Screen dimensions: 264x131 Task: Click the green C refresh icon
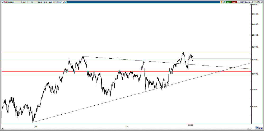(224, 2)
